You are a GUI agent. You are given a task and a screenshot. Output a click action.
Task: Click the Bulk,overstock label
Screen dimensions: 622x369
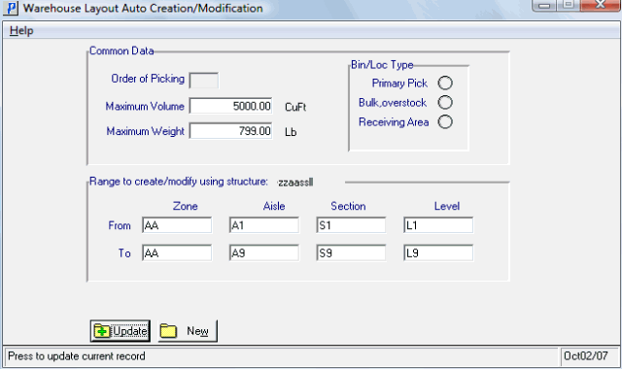tap(393, 103)
